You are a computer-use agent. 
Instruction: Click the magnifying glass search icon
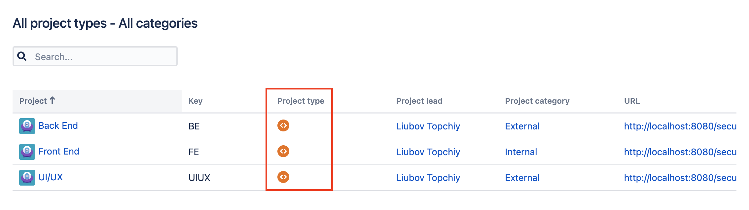pos(22,56)
